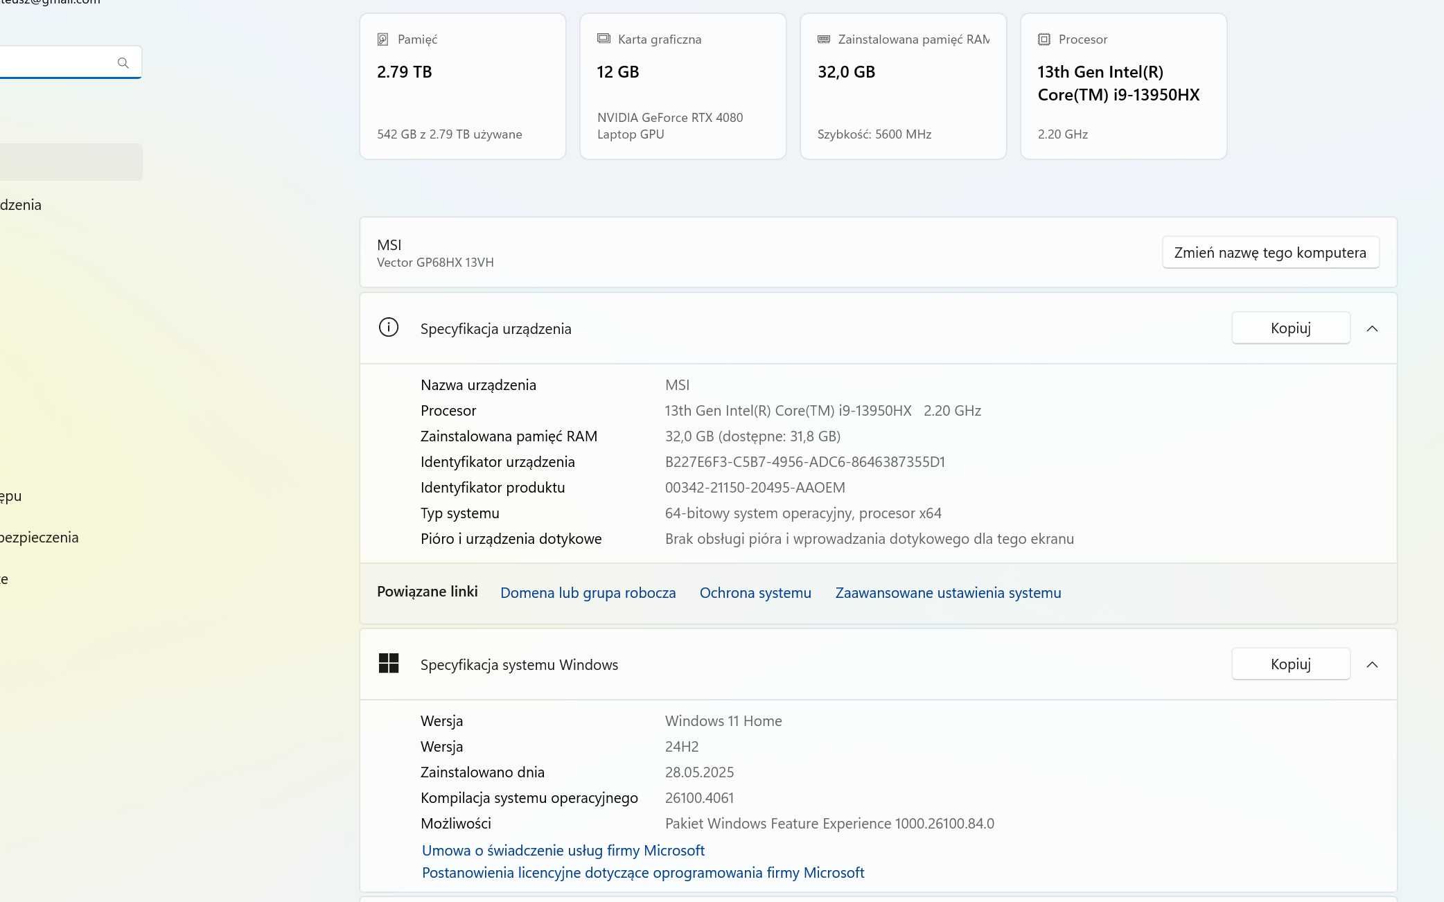The width and height of the screenshot is (1444, 902).
Task: Click the Windows logo icon
Action: click(389, 664)
